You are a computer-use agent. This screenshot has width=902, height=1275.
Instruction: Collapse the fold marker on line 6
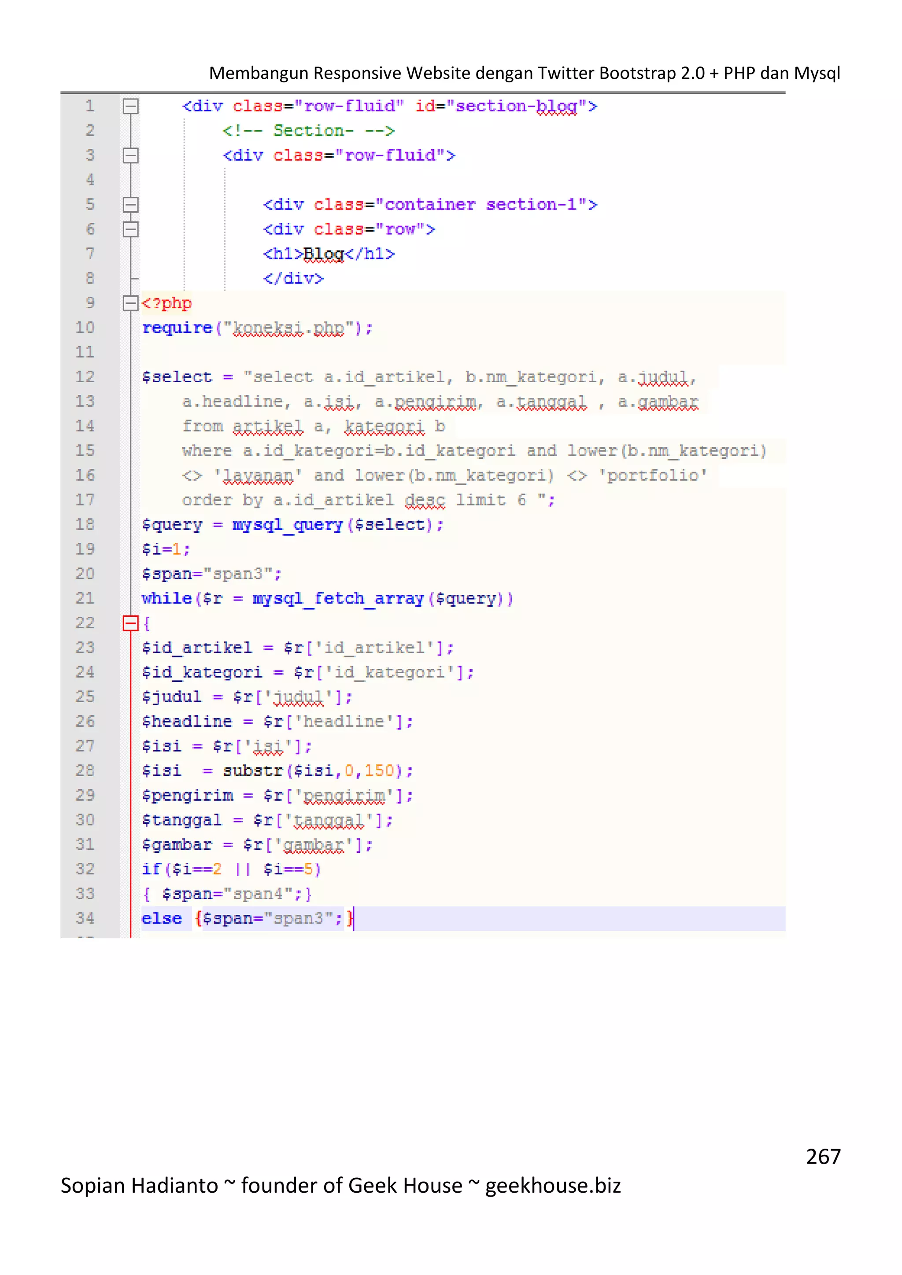click(x=130, y=229)
